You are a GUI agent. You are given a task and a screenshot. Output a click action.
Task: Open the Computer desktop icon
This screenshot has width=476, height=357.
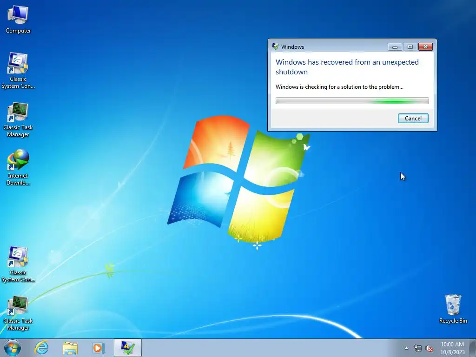pos(18,19)
